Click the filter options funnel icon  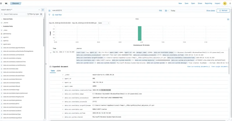point(49,15)
